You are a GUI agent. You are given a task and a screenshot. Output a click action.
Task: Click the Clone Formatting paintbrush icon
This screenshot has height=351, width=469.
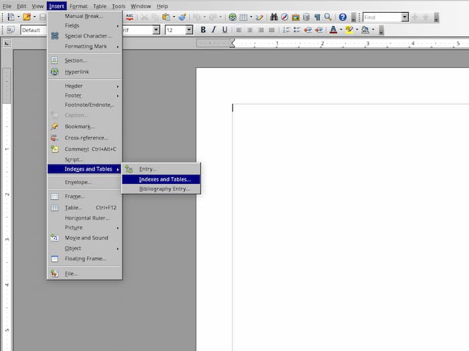coord(182,17)
